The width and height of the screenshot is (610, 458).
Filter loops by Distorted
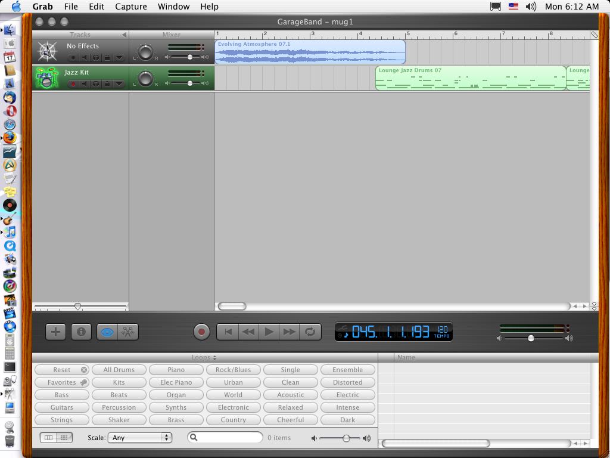348,382
